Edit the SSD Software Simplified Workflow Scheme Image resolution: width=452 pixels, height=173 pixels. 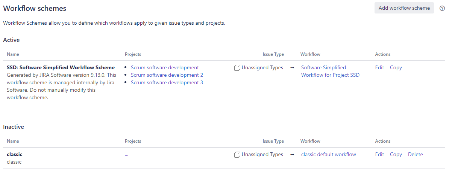pyautogui.click(x=379, y=67)
